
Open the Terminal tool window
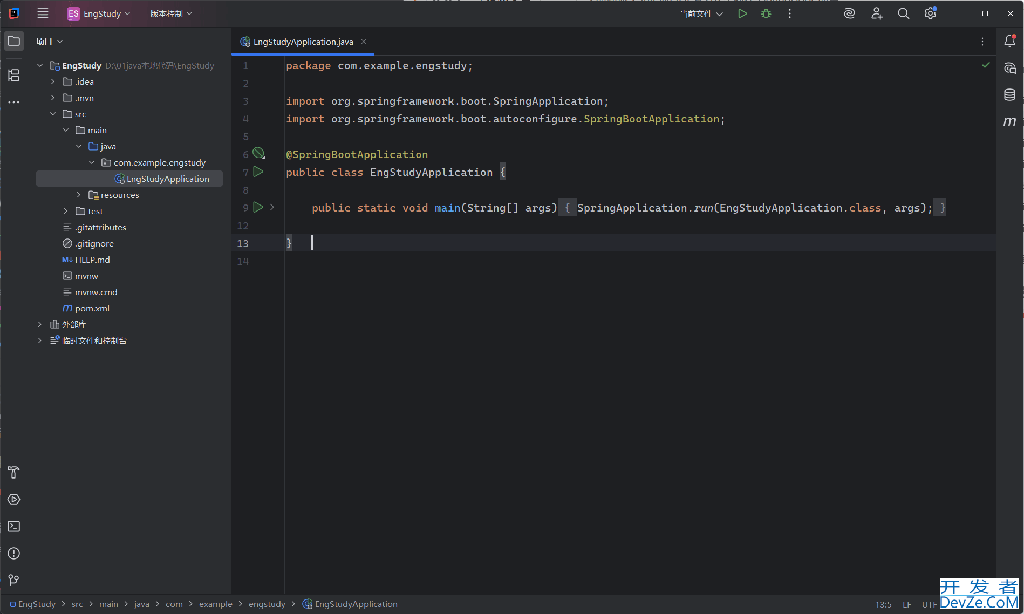click(x=14, y=527)
